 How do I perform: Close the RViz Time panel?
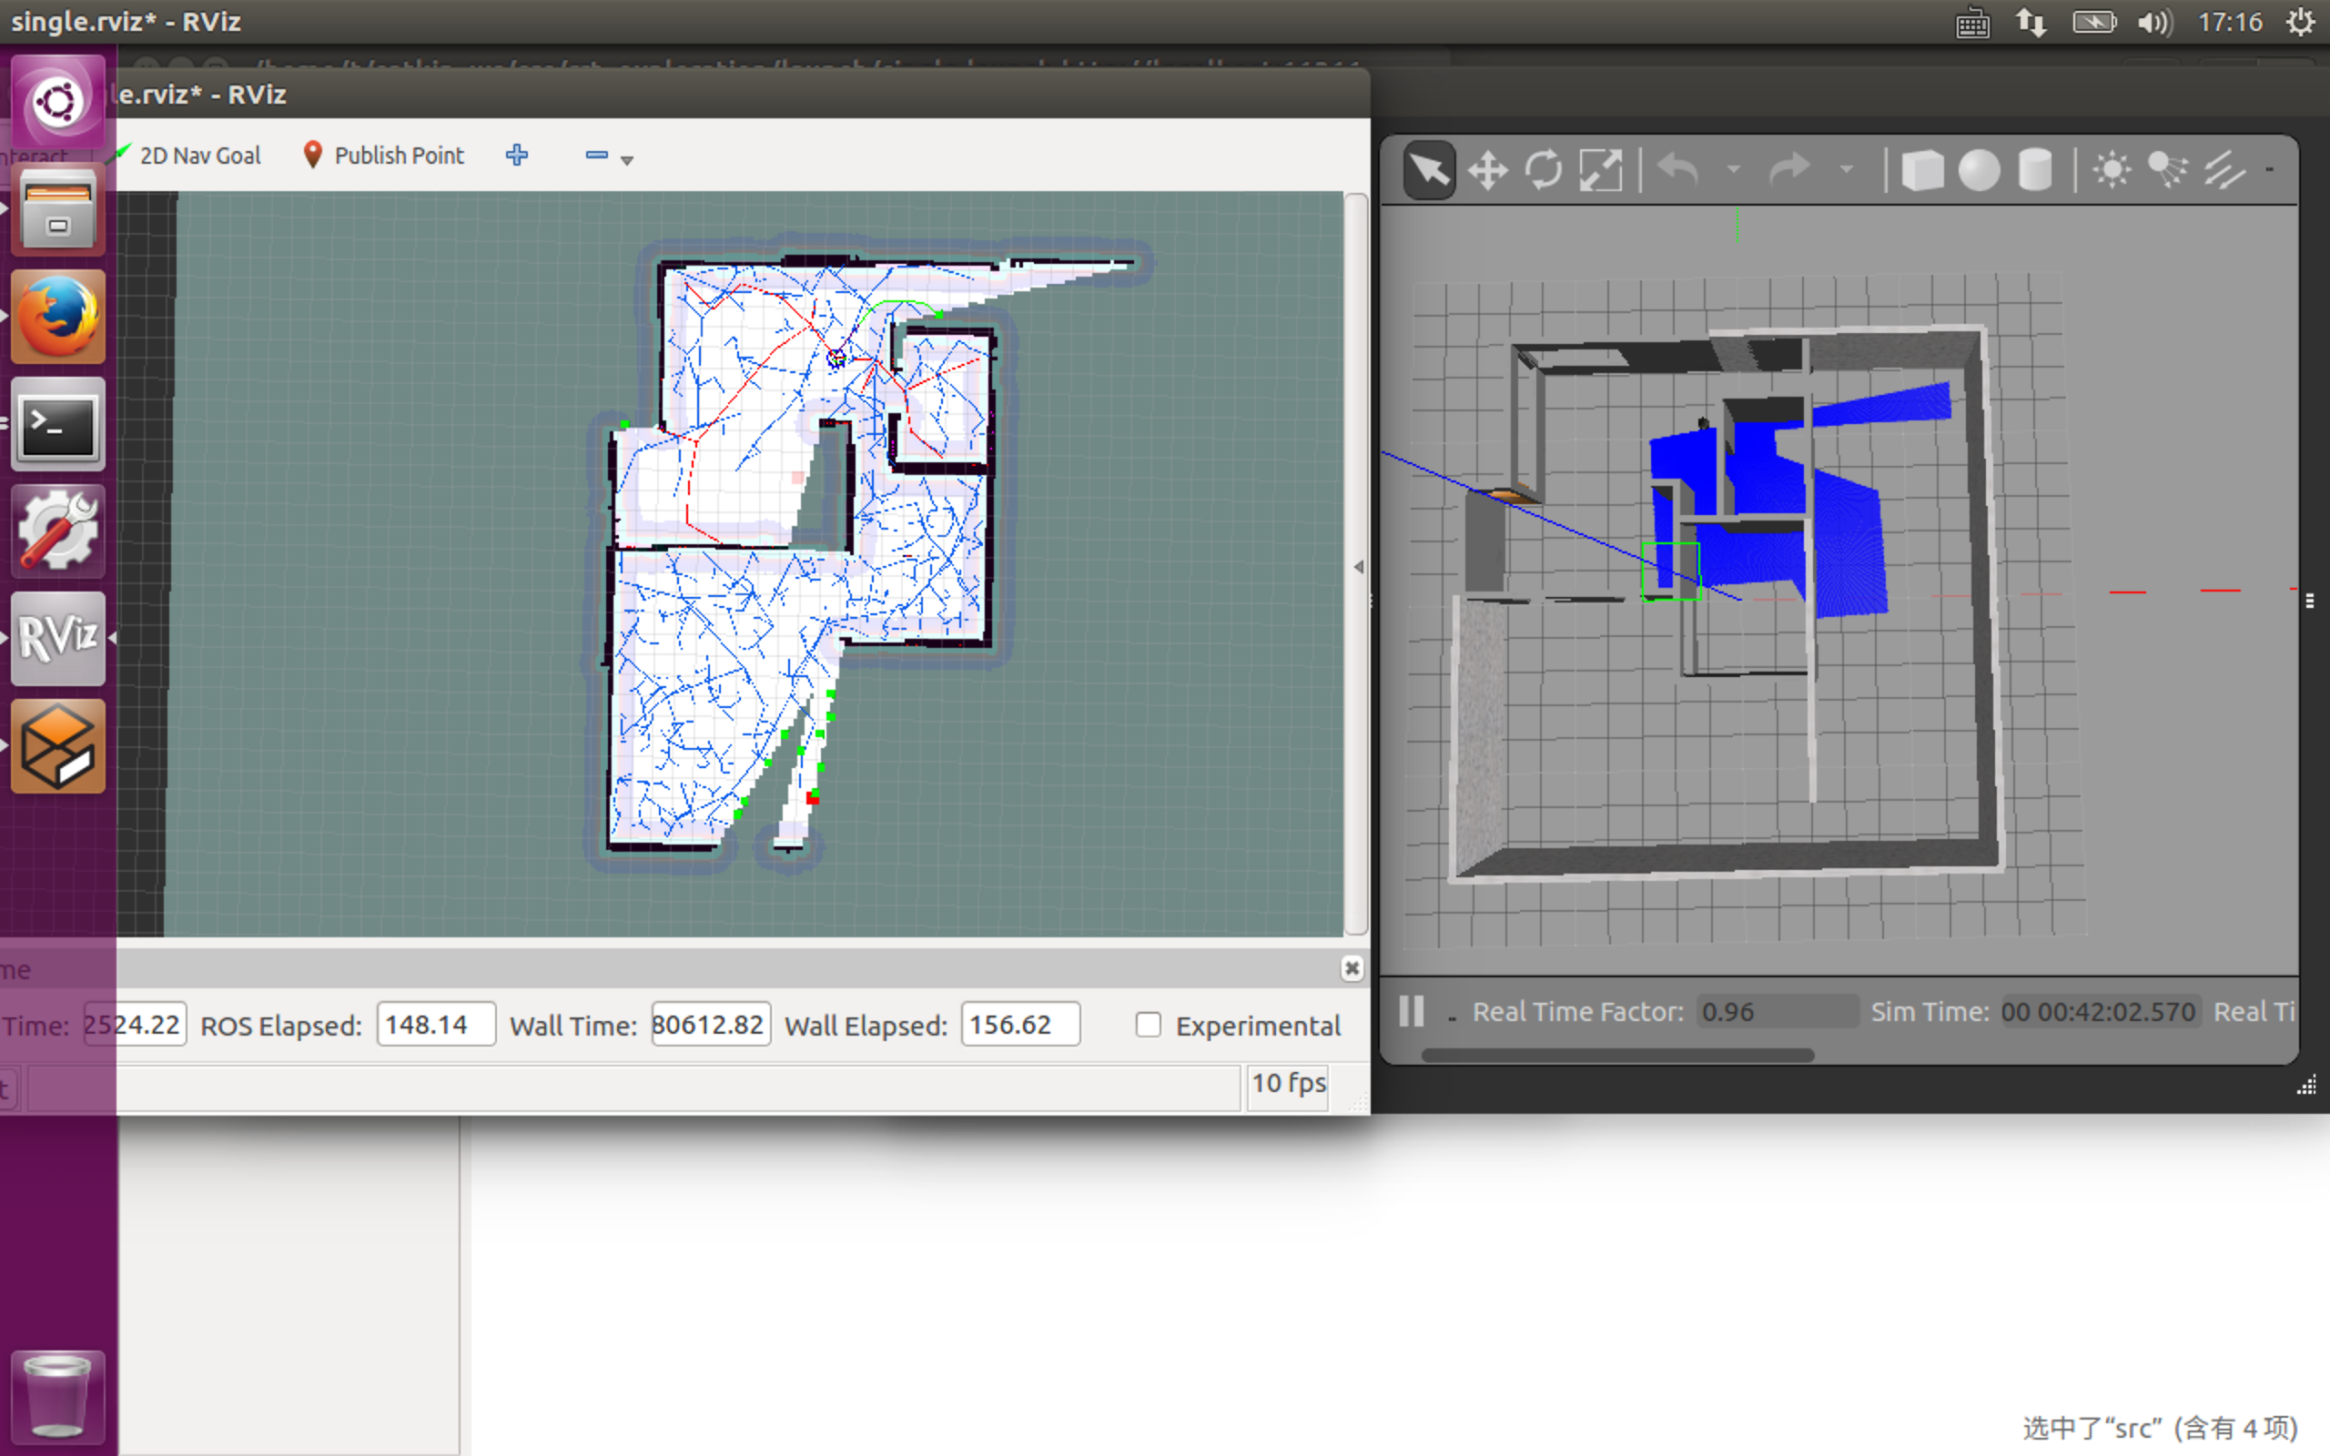coord(1352,967)
